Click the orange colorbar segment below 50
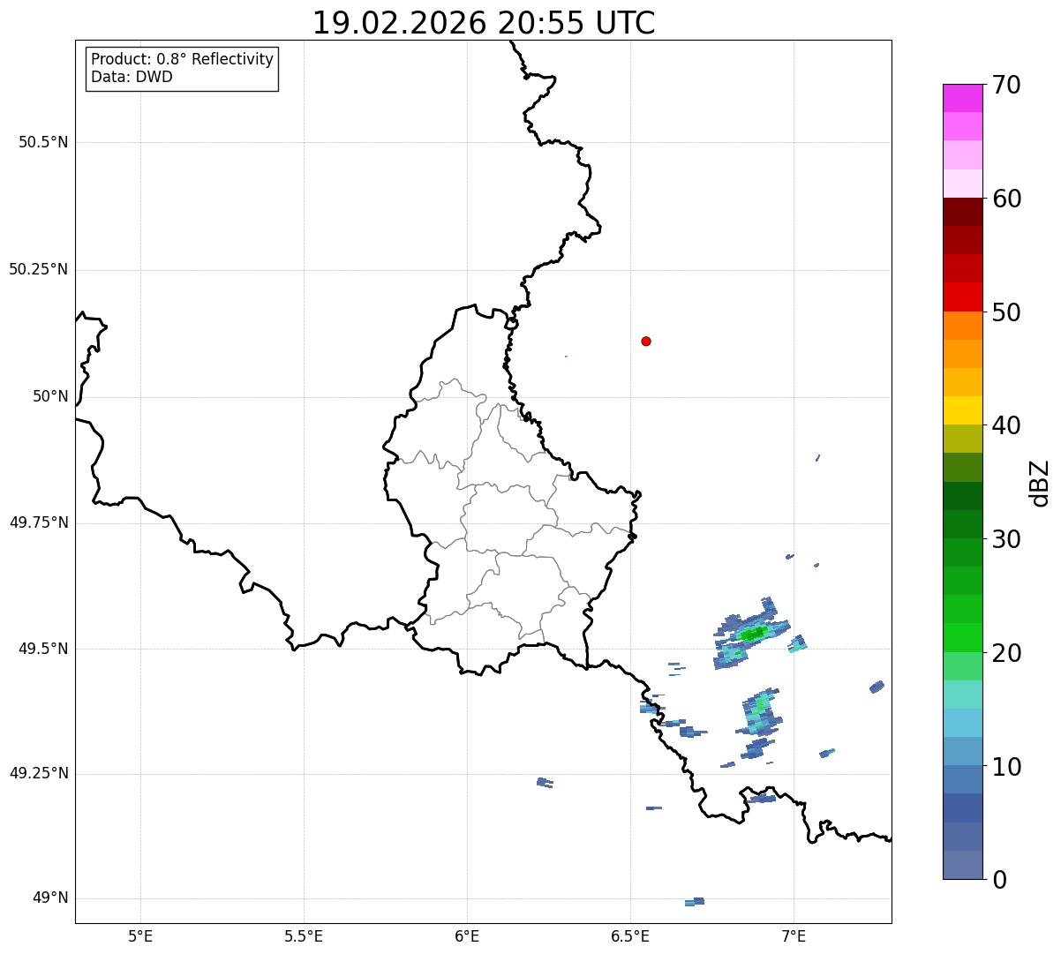 click(x=962, y=326)
